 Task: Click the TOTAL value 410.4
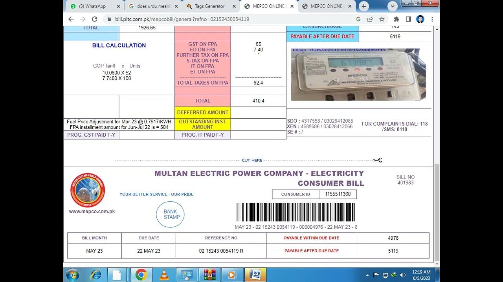(x=258, y=101)
